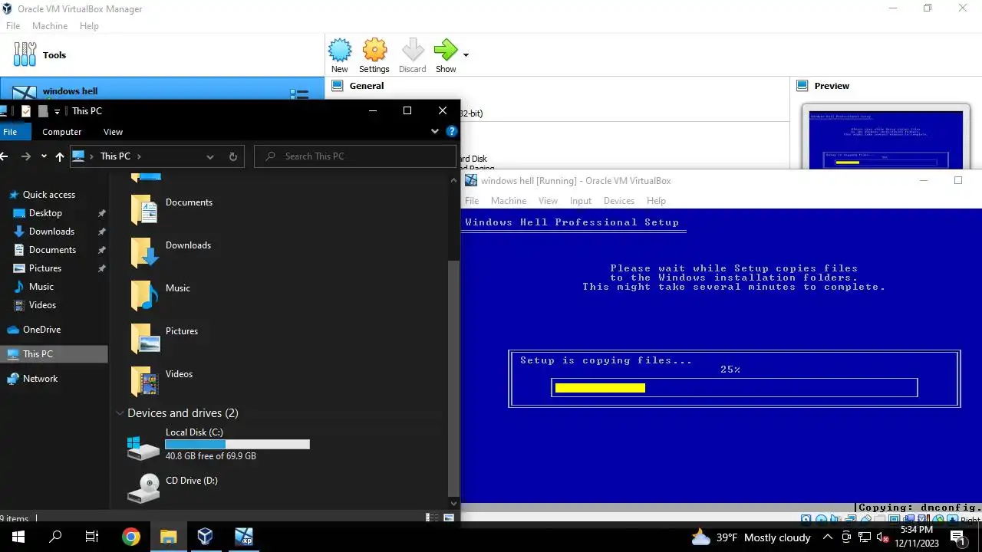
Task: Open the Recent locations dropdown arrow
Action: (43, 156)
